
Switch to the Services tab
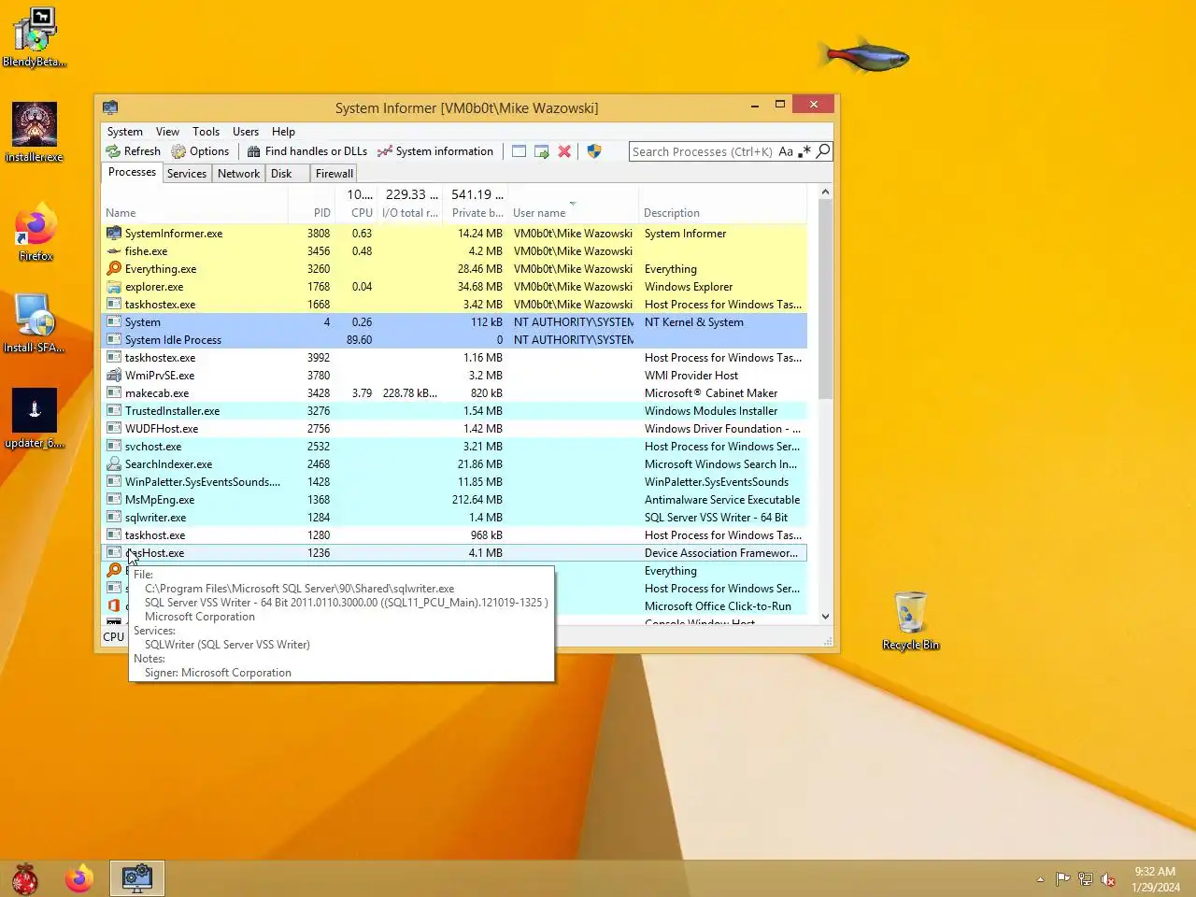pyautogui.click(x=187, y=174)
